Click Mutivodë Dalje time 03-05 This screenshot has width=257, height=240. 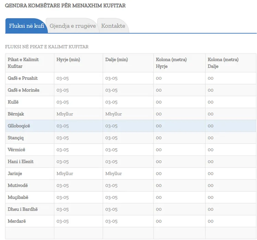[x=111, y=185]
